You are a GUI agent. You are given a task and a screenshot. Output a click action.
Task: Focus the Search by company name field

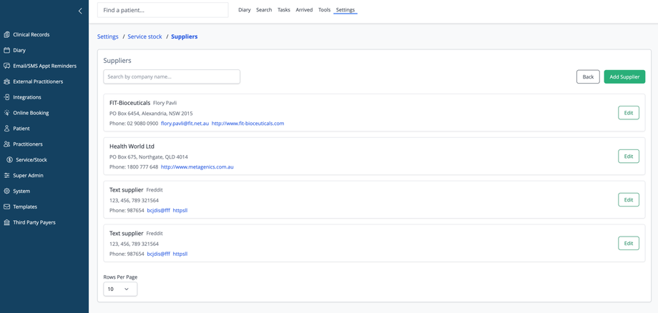(x=172, y=76)
